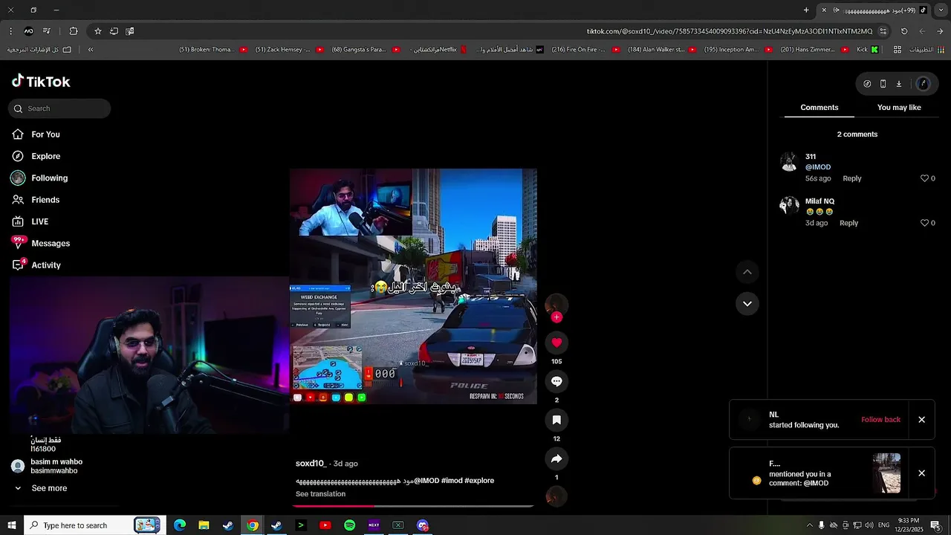951x535 pixels.
Task: Open the compass icon in top-right panel
Action: click(867, 84)
